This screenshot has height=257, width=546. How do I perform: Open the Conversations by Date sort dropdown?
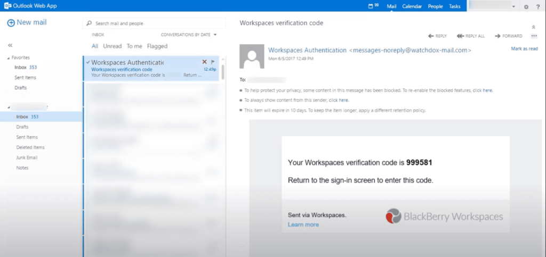pyautogui.click(x=189, y=35)
